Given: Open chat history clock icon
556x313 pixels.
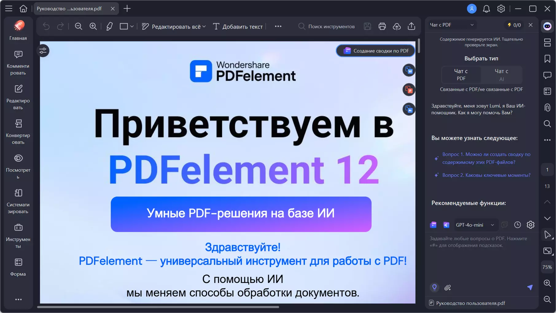Looking at the screenshot, I should click(517, 225).
